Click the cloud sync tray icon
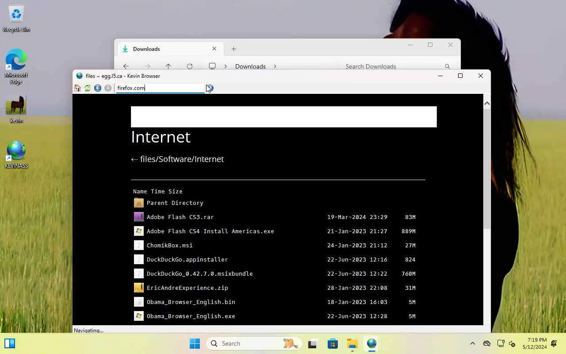The image size is (566, 354). click(487, 343)
